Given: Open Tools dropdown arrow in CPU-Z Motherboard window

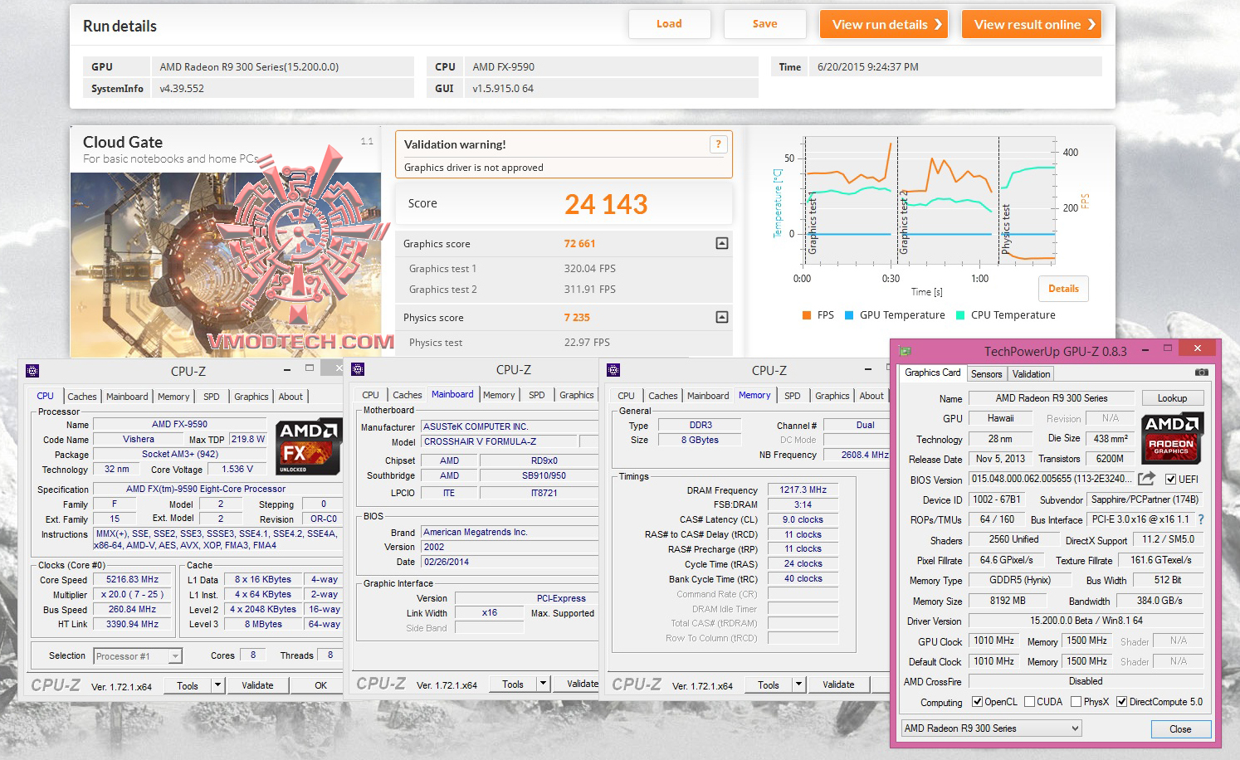Looking at the screenshot, I should (x=544, y=684).
